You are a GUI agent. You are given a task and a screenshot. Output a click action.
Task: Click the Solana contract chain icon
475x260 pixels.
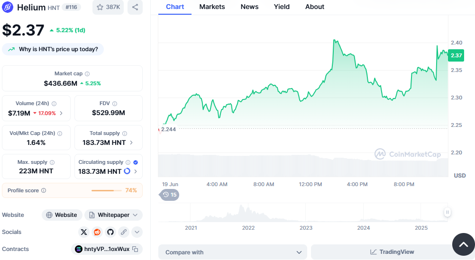coord(79,249)
